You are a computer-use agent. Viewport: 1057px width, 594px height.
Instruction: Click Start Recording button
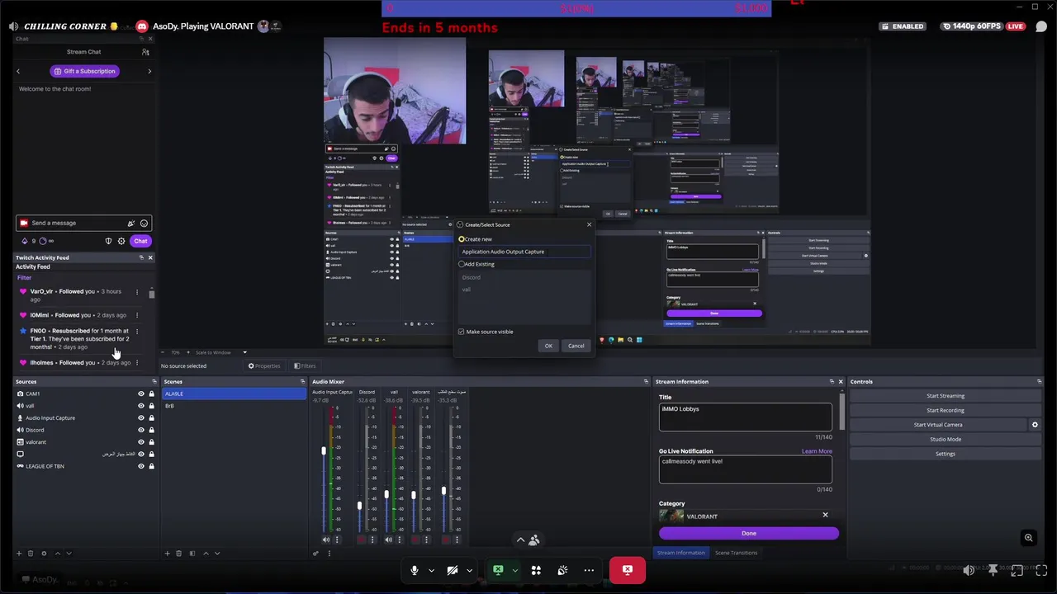click(x=946, y=410)
